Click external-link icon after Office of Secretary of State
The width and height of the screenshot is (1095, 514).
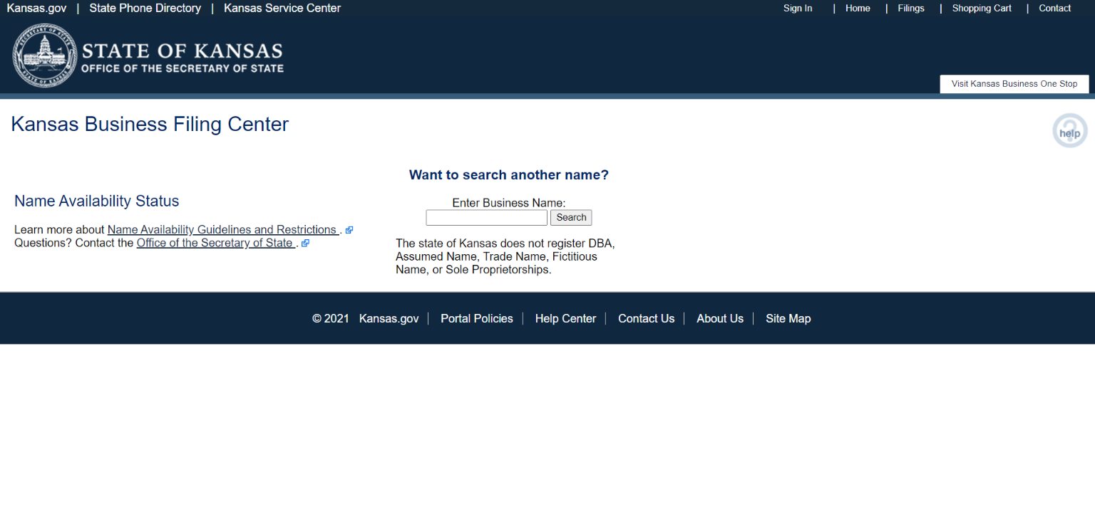pyautogui.click(x=305, y=243)
